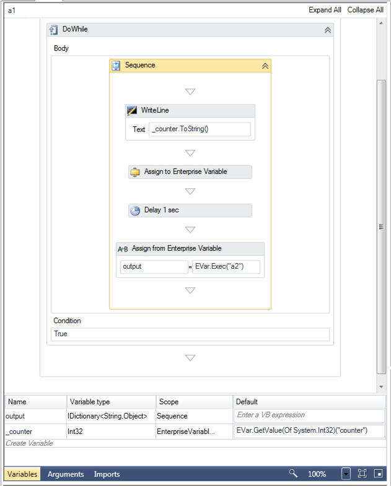Click the DoWhile Condition field showing True
391x486 pixels.
(190, 334)
